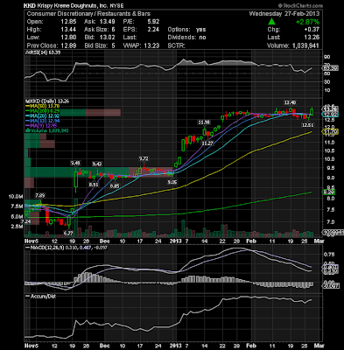Click the green Volume legend entry on chart
The width and height of the screenshot is (344, 350).
[x=46, y=130]
